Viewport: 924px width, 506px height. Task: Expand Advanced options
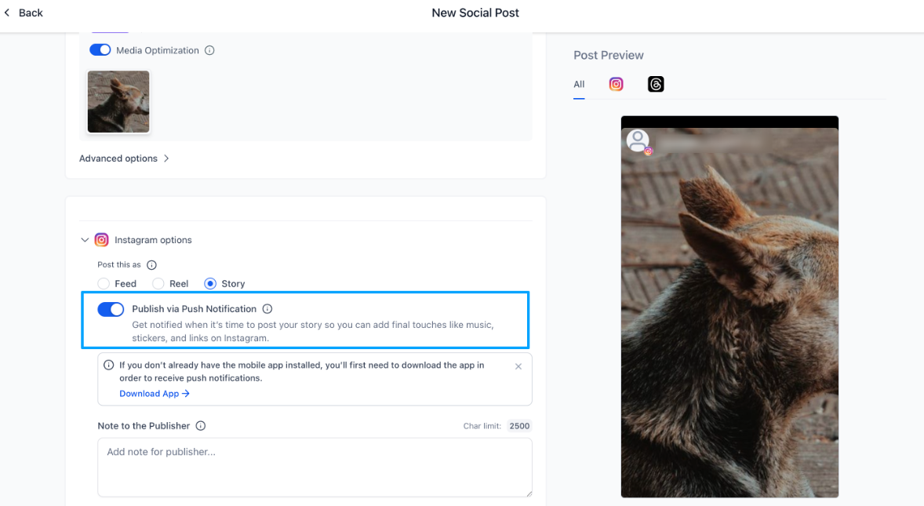(x=124, y=158)
